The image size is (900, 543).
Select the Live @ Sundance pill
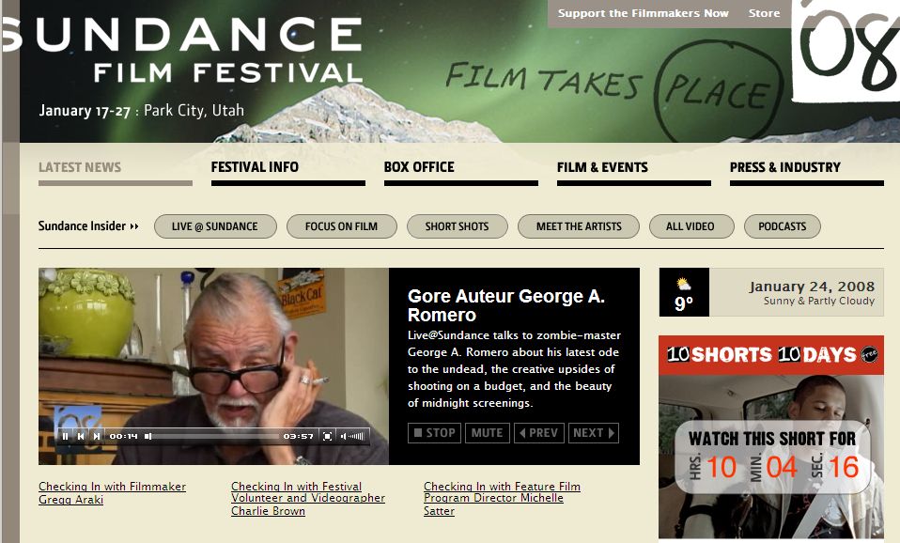pyautogui.click(x=215, y=226)
